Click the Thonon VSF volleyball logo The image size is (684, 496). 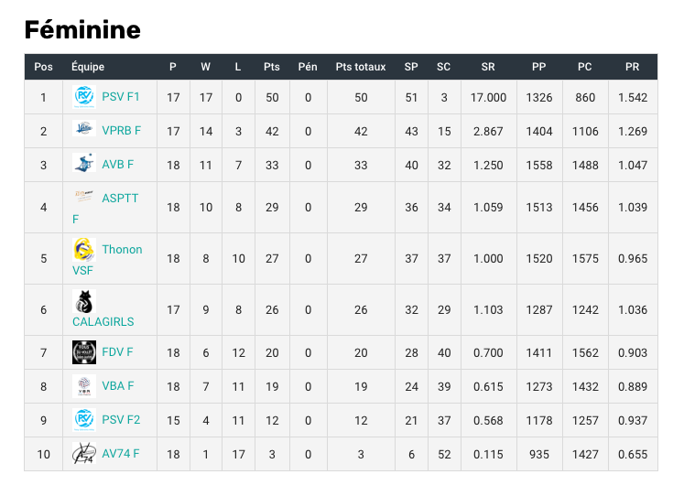84,249
